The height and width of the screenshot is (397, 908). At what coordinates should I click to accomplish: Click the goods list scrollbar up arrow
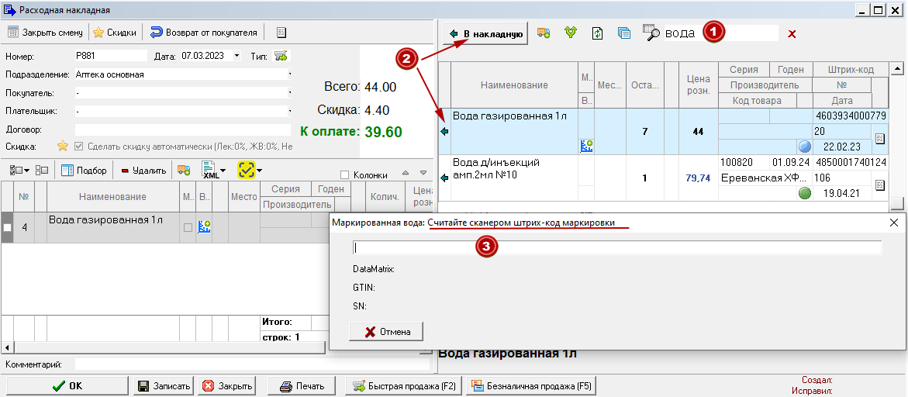coord(898,69)
